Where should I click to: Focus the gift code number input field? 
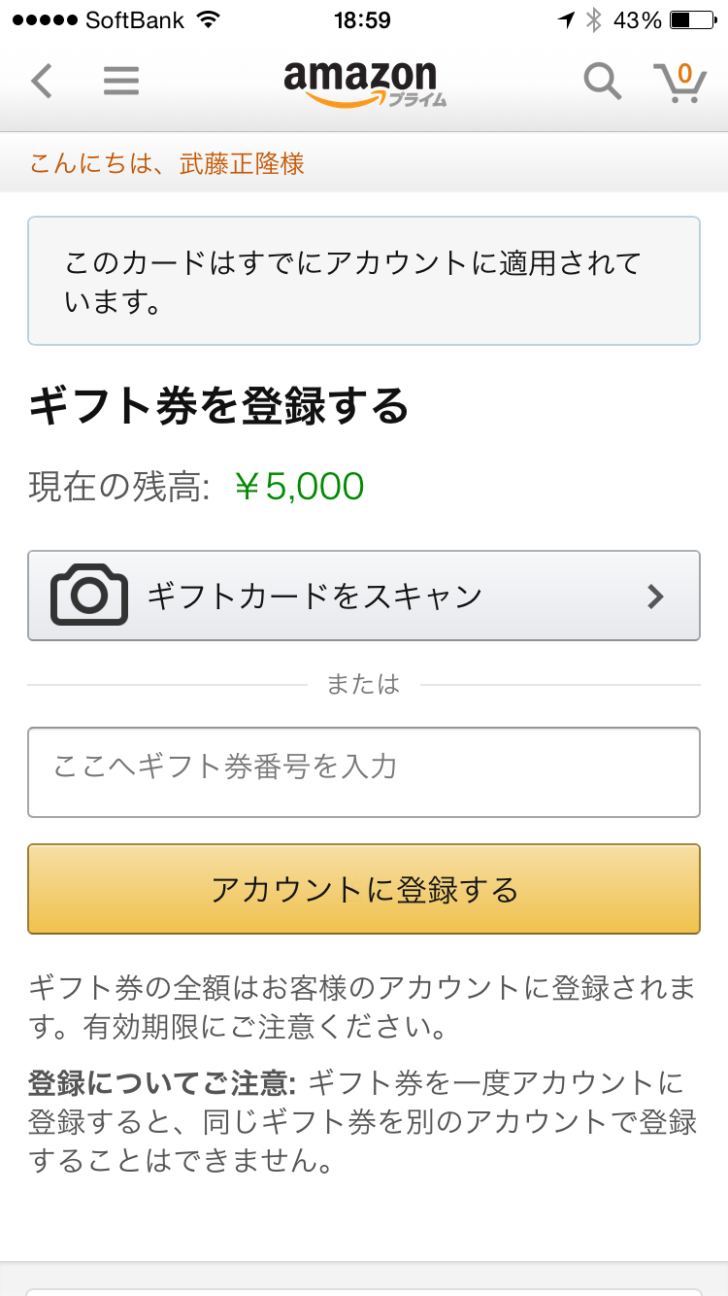point(364,772)
